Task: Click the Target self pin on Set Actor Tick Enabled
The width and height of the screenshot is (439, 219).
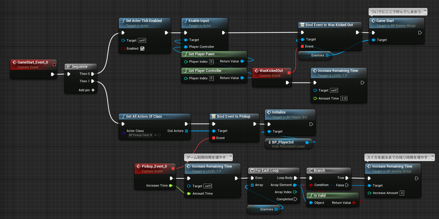Action: click(123, 40)
